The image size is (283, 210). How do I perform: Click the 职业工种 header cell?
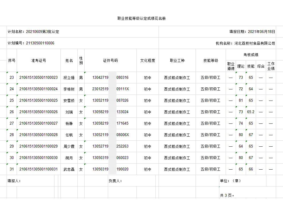click(177, 60)
